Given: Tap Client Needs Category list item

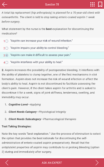Looking at the screenshot, I should [x=37, y=112].
